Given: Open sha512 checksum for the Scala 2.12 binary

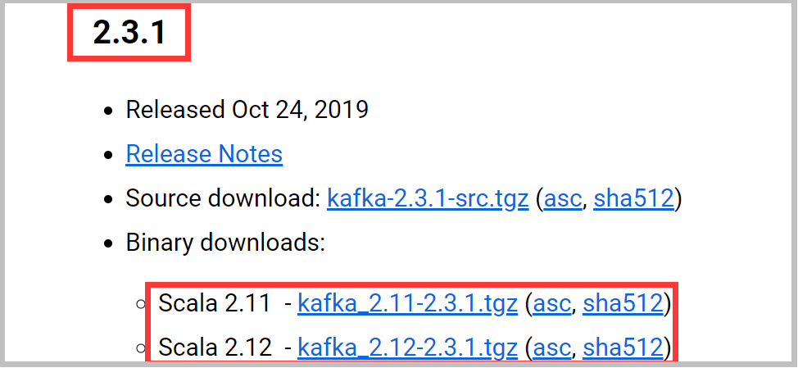Looking at the screenshot, I should click(x=623, y=348).
